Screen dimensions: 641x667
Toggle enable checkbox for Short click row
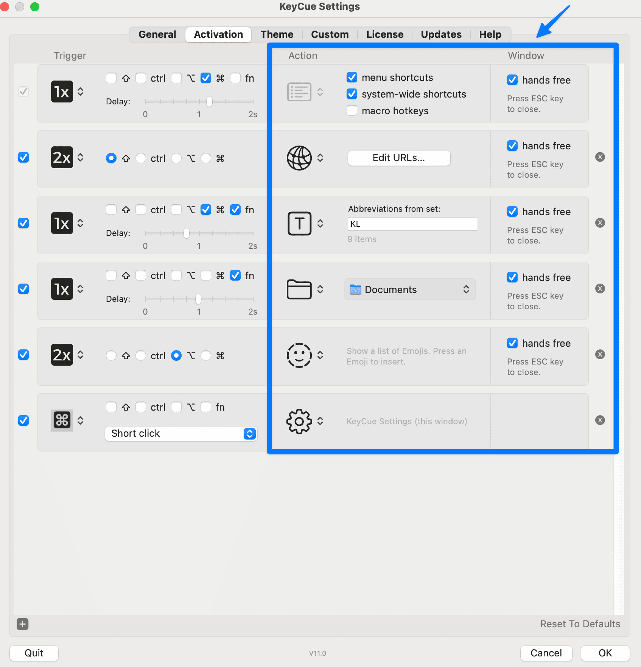point(23,420)
